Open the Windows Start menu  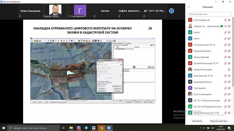(4, 128)
